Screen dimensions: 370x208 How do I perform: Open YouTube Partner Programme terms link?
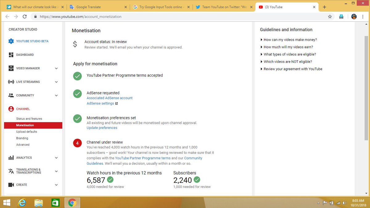(x=143, y=158)
